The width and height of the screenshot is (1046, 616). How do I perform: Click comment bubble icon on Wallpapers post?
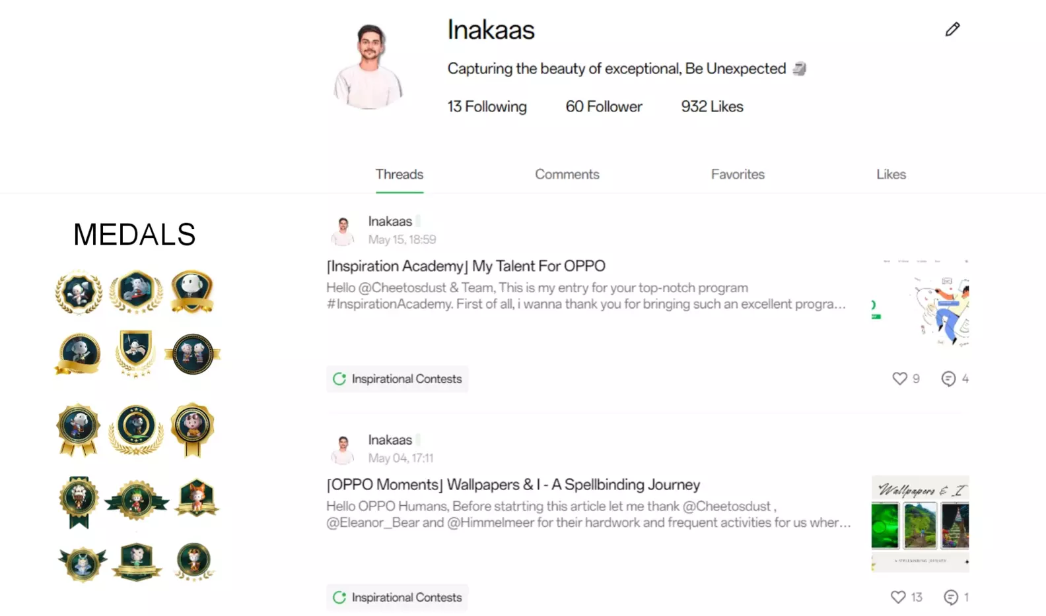[950, 597]
